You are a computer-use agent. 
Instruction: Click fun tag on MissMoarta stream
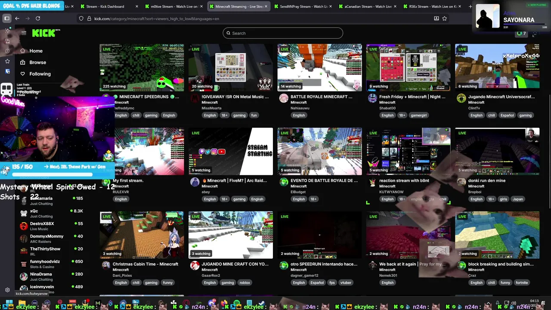[254, 115]
